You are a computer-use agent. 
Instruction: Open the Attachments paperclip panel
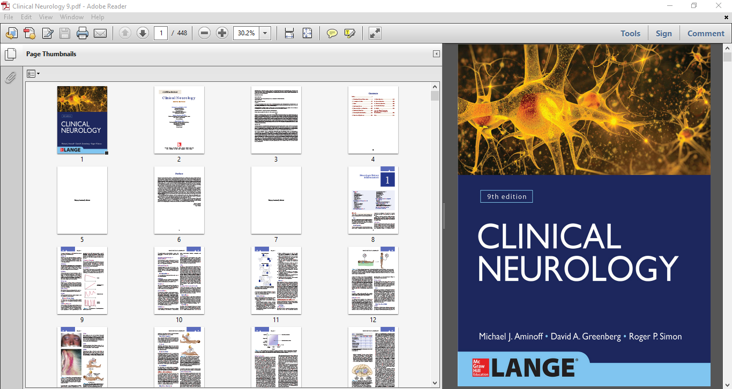tap(10, 78)
